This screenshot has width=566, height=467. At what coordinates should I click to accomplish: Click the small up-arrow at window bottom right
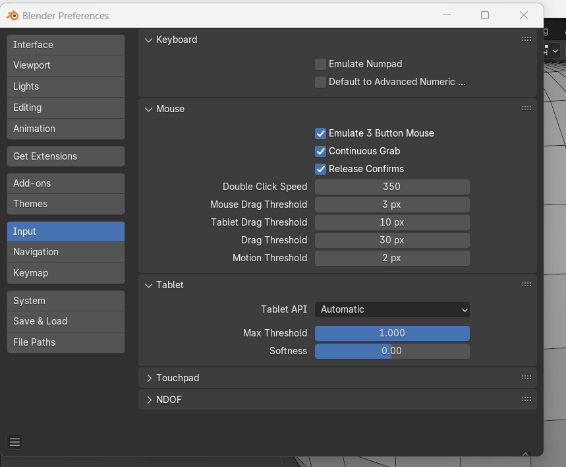point(526,454)
